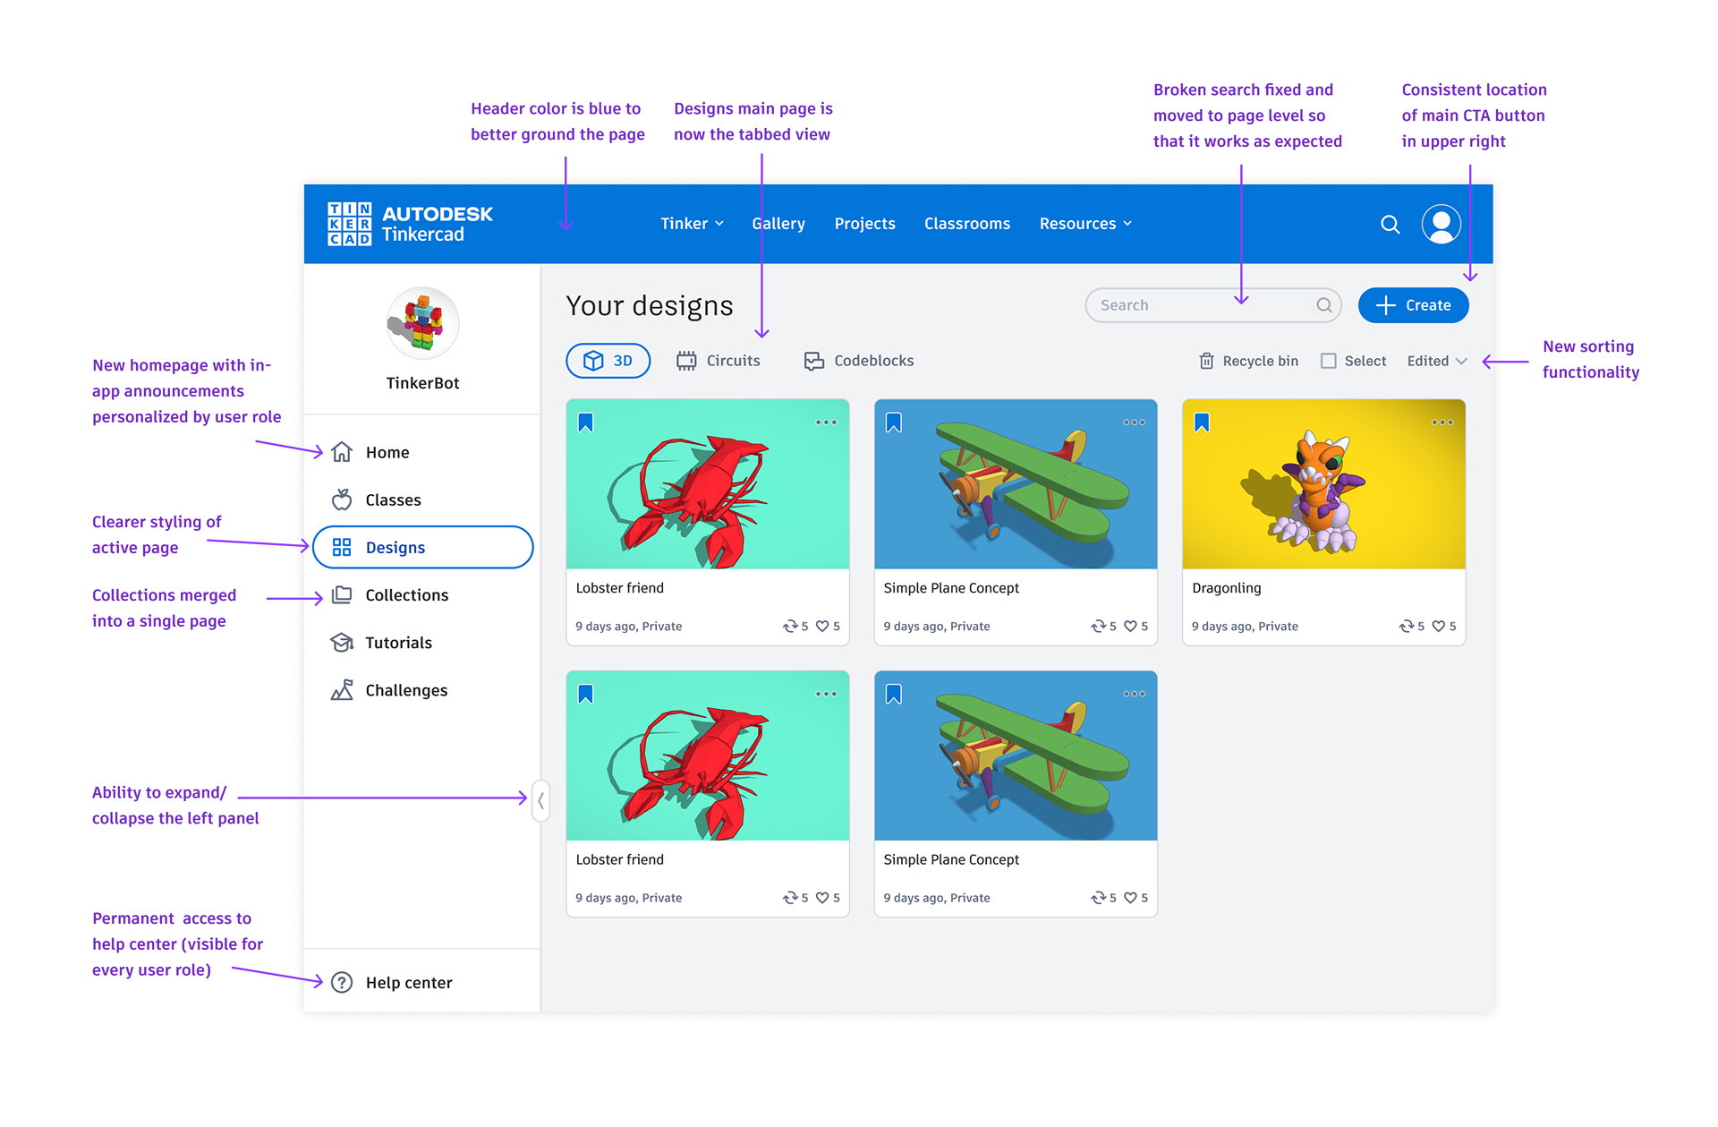Enable the Select checkbox
The height and width of the screenshot is (1127, 1718).
1329,361
